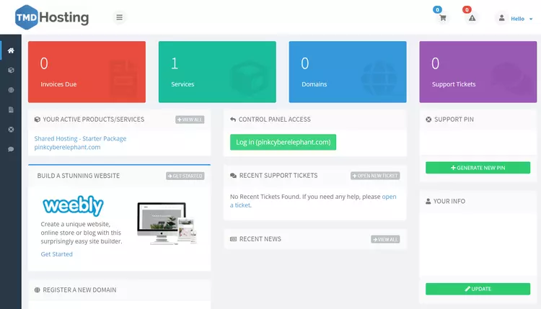
Task: Click the Recent Support Tickets heading
Action: pos(278,176)
